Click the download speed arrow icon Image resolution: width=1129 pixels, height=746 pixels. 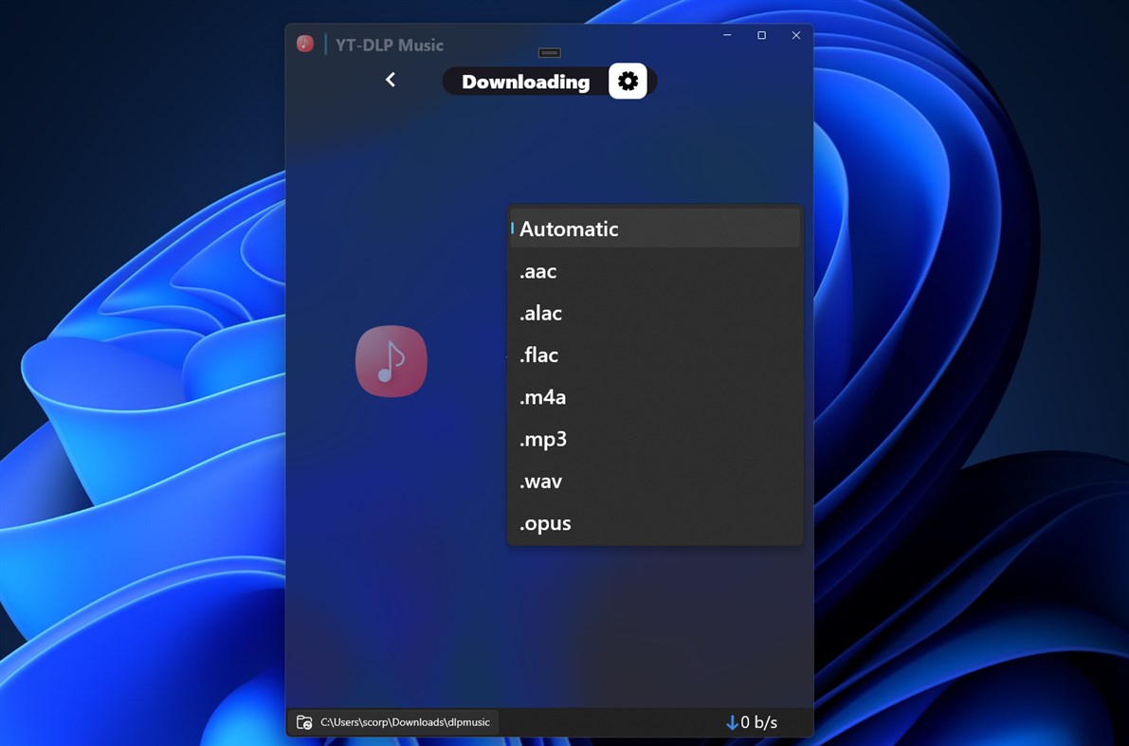[x=732, y=722]
